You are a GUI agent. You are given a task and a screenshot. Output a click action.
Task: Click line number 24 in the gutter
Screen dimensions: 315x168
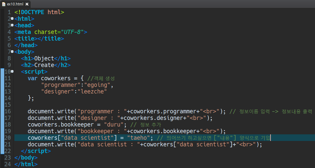tap(8, 164)
